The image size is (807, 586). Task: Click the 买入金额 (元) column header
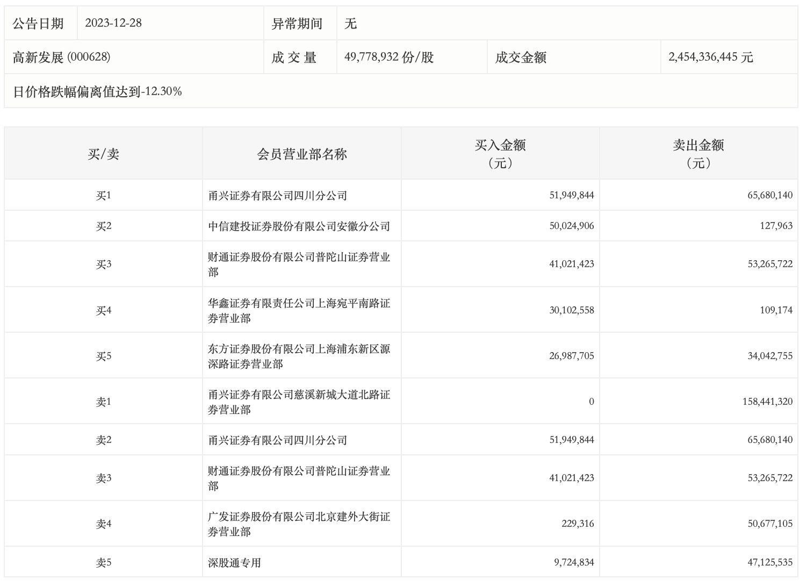coord(500,154)
